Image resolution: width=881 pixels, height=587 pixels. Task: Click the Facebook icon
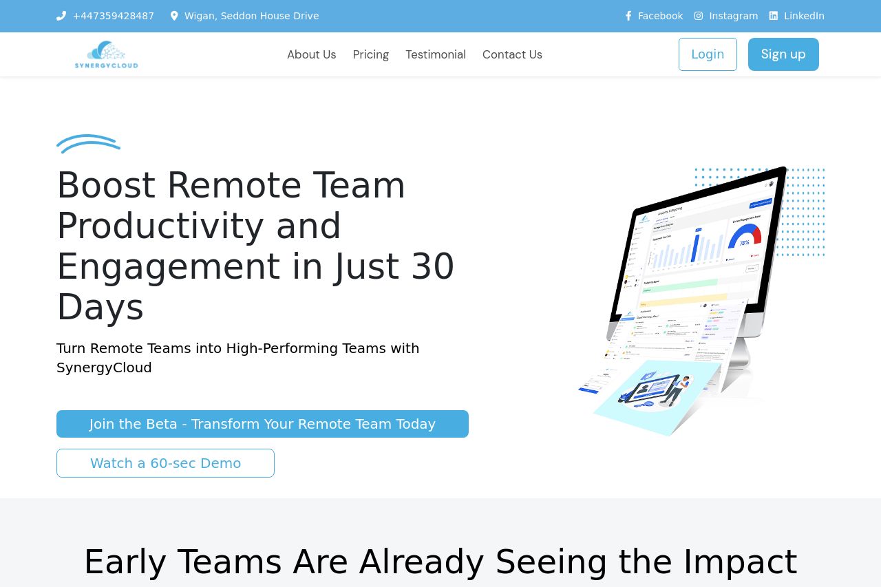pyautogui.click(x=628, y=16)
